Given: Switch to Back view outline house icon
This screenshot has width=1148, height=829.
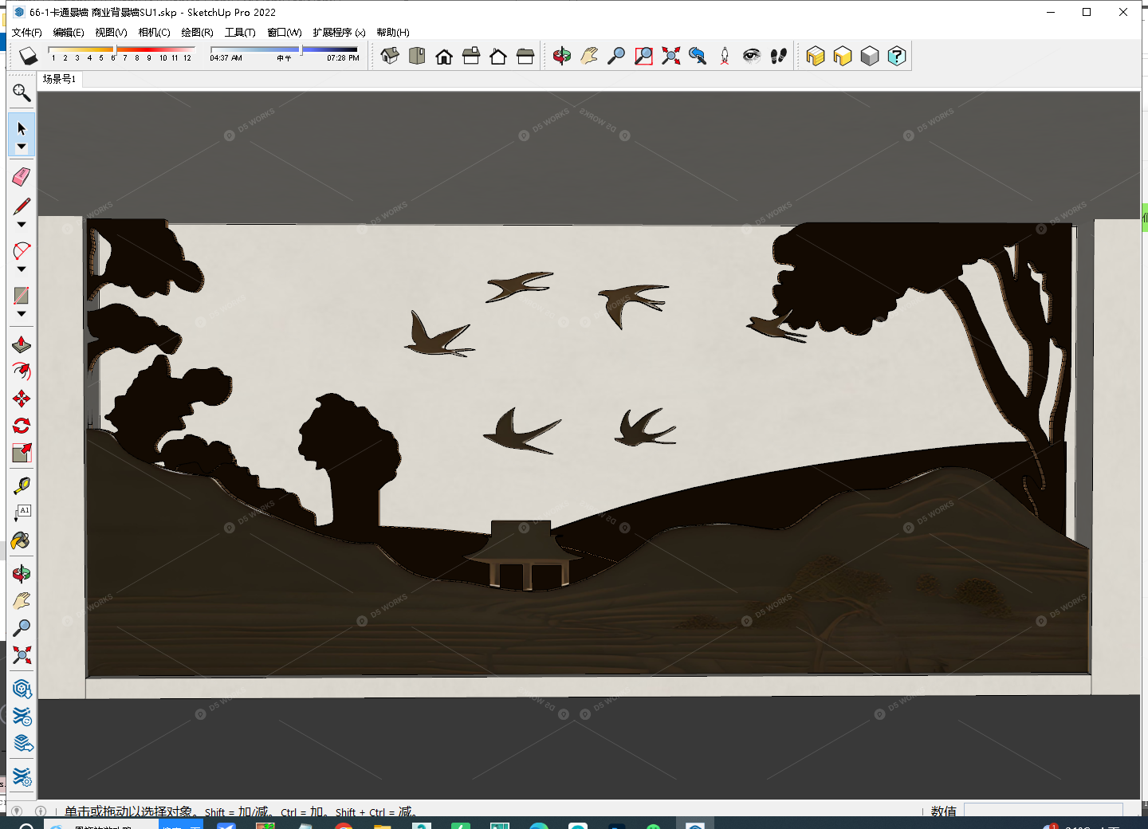Looking at the screenshot, I should [x=498, y=56].
